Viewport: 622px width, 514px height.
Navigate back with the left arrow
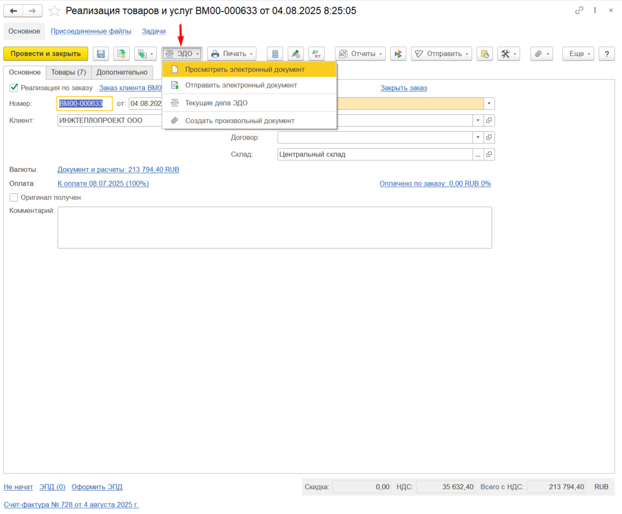point(13,11)
